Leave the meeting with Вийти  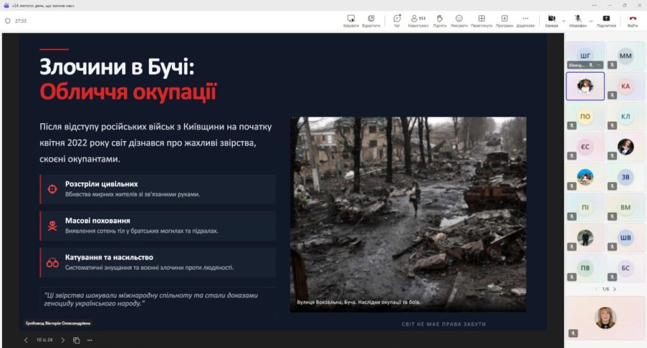632,21
